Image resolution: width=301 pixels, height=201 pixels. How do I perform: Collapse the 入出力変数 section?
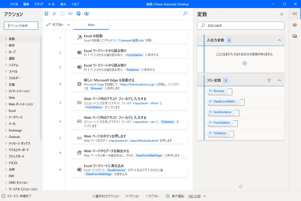pos(279,40)
